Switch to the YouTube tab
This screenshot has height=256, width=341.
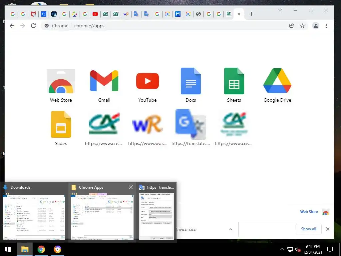pyautogui.click(x=95, y=14)
